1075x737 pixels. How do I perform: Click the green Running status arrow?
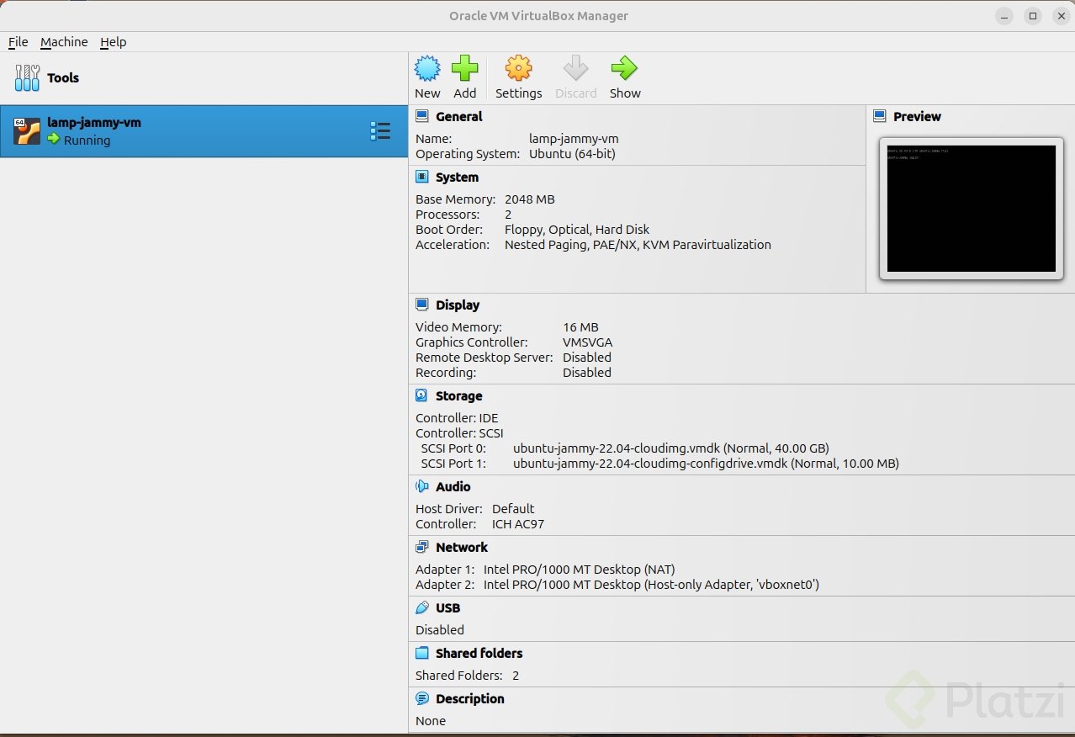tap(54, 139)
